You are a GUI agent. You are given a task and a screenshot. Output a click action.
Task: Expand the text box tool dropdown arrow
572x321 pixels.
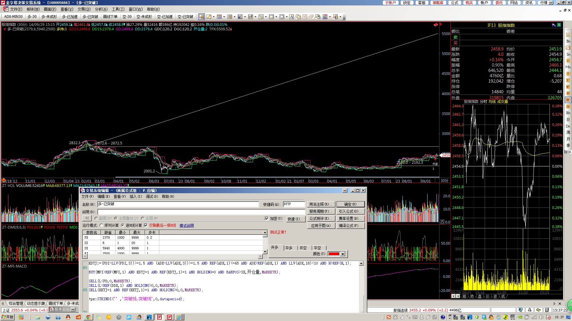click(x=224, y=17)
